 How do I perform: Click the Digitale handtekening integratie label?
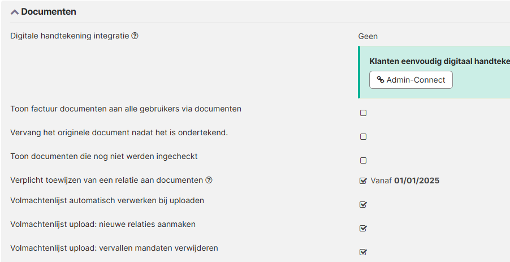coord(70,36)
